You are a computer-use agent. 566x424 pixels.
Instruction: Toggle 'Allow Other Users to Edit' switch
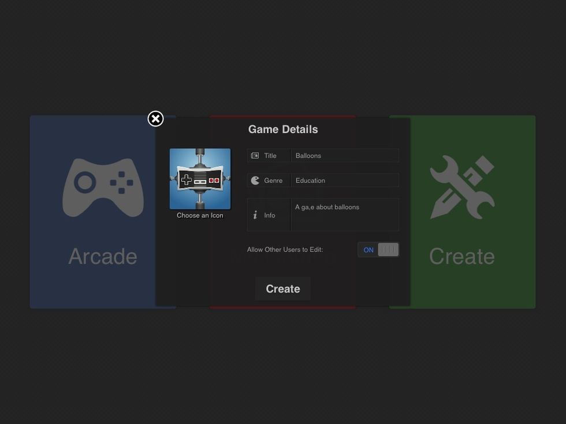point(378,250)
